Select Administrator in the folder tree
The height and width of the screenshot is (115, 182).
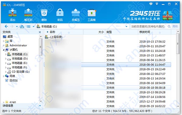[x=16, y=46]
